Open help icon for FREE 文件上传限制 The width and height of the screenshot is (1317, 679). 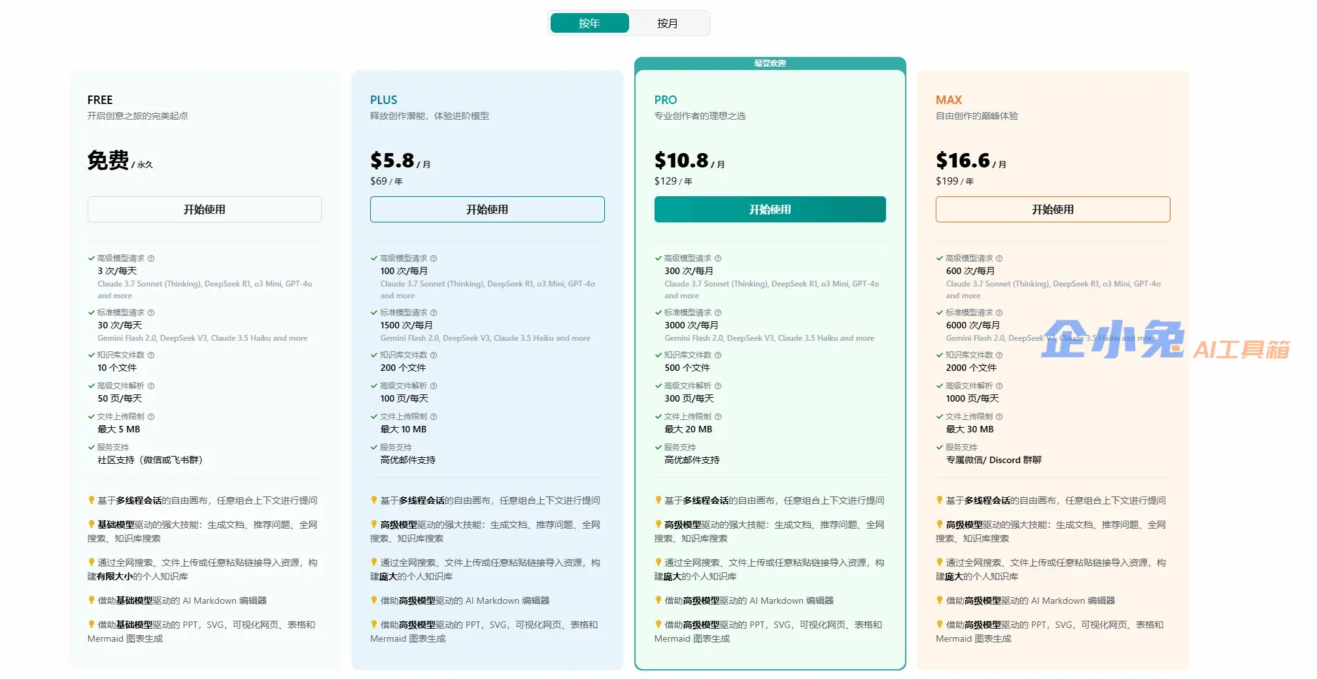tap(151, 417)
